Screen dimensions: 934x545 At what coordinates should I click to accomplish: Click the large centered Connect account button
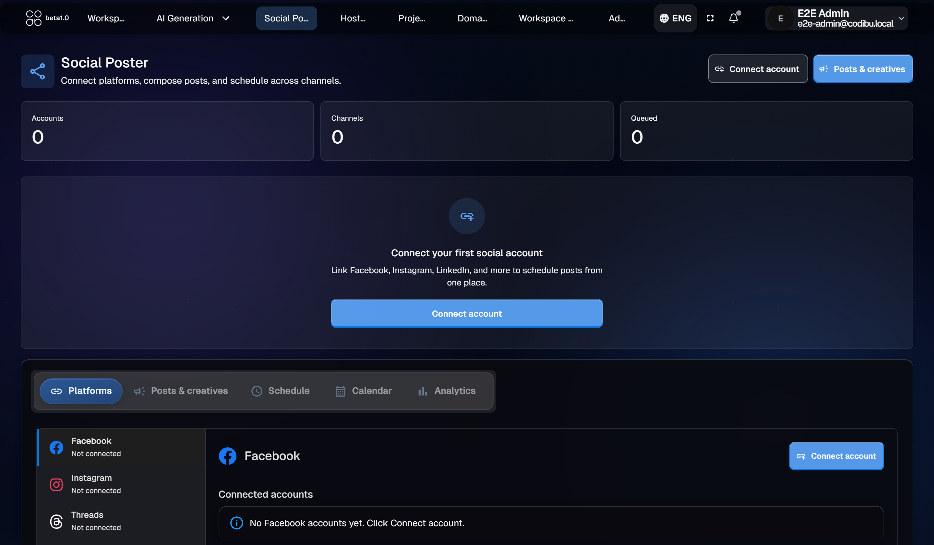(467, 314)
